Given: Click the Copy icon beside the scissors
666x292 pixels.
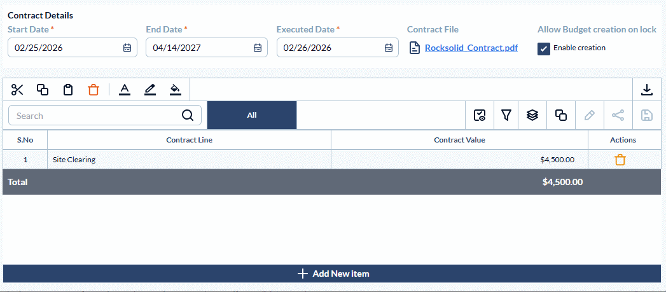Looking at the screenshot, I should click(43, 90).
